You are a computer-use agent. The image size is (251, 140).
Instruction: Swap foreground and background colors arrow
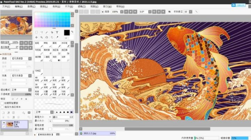(x=72, y=32)
